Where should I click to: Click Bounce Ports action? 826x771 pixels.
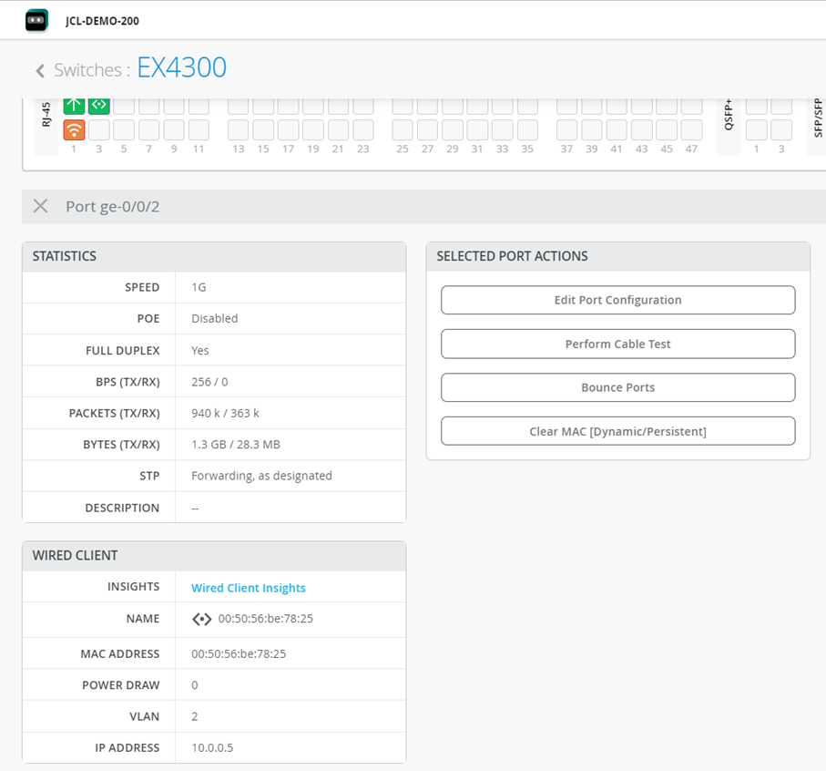[617, 387]
